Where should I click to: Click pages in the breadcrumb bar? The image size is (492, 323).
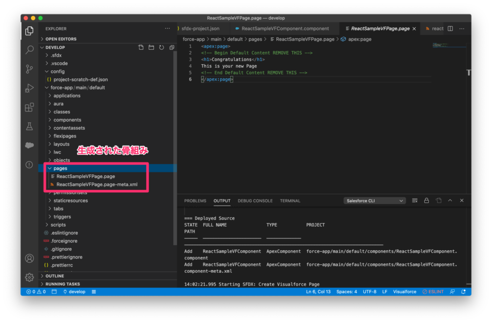point(255,38)
